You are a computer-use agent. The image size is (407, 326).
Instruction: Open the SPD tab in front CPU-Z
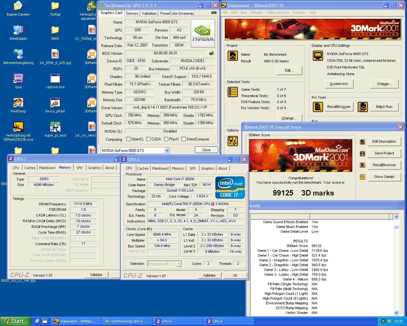[193, 168]
